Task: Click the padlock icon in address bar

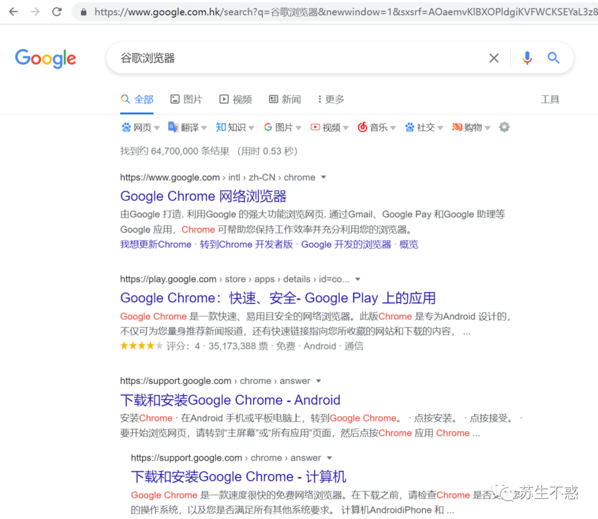Action: click(x=84, y=12)
